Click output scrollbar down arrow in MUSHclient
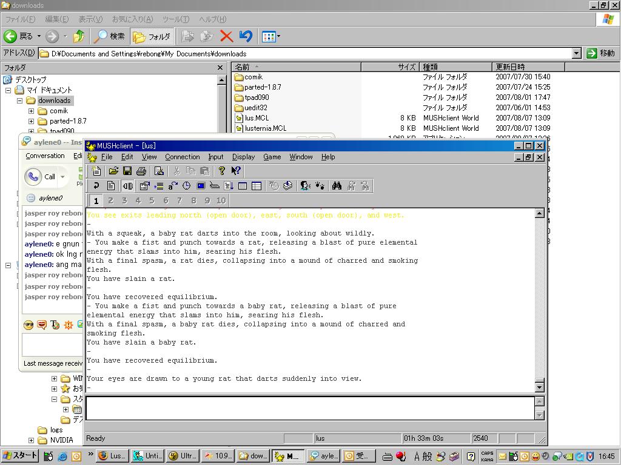This screenshot has width=621, height=465. click(539, 387)
